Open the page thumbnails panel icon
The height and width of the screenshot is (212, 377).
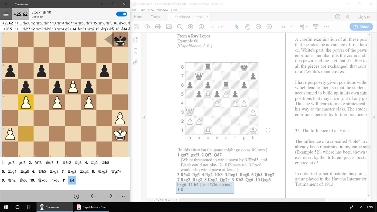tap(136, 39)
